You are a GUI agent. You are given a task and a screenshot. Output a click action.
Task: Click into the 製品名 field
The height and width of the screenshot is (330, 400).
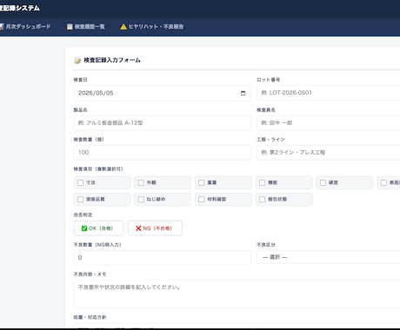[163, 123]
